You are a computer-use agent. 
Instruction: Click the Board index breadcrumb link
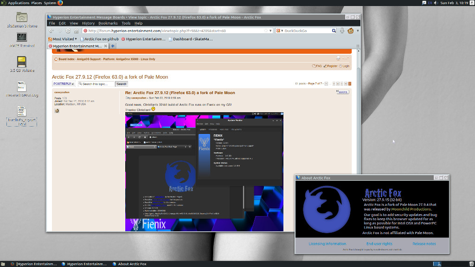[66, 59]
